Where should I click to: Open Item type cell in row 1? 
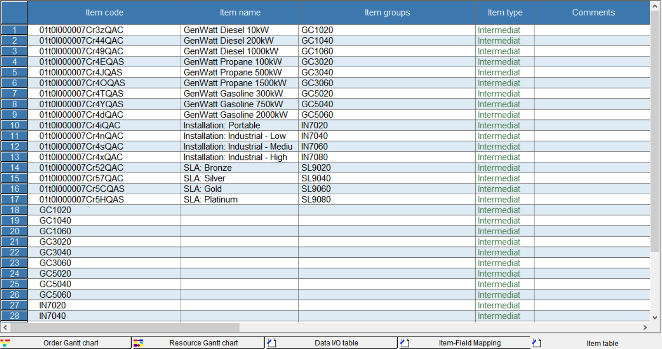click(x=504, y=30)
